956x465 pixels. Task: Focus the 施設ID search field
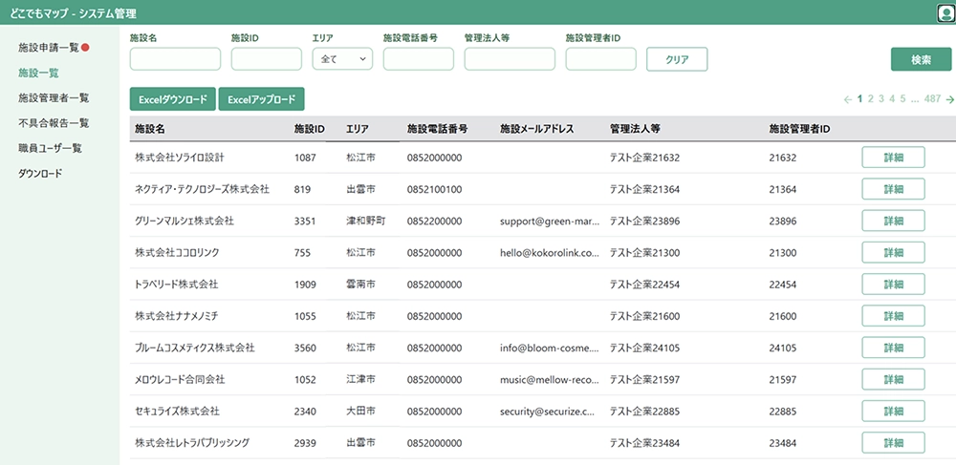click(x=267, y=59)
